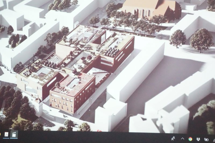Click the Chrome icon in the system tray
Image resolution: width=215 pixels, height=143 pixels.
[190, 139]
